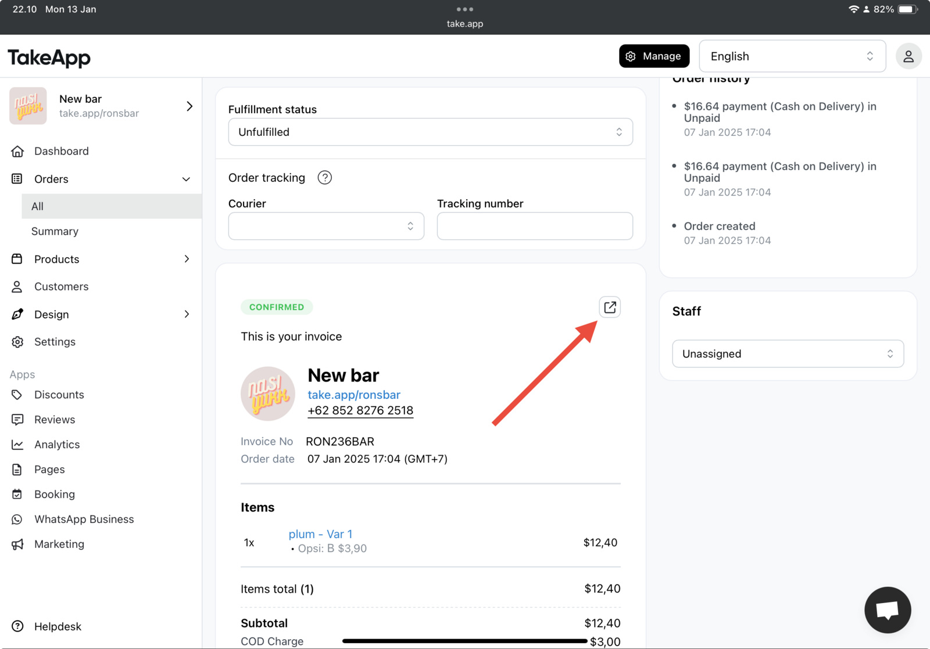
Task: Click the phone number +62 852 8276 2518
Action: tap(360, 410)
